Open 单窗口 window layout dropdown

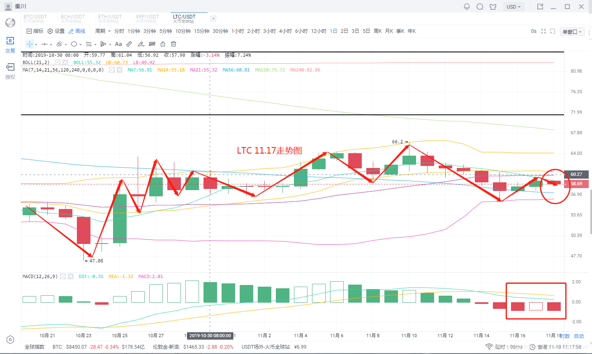coord(572,32)
